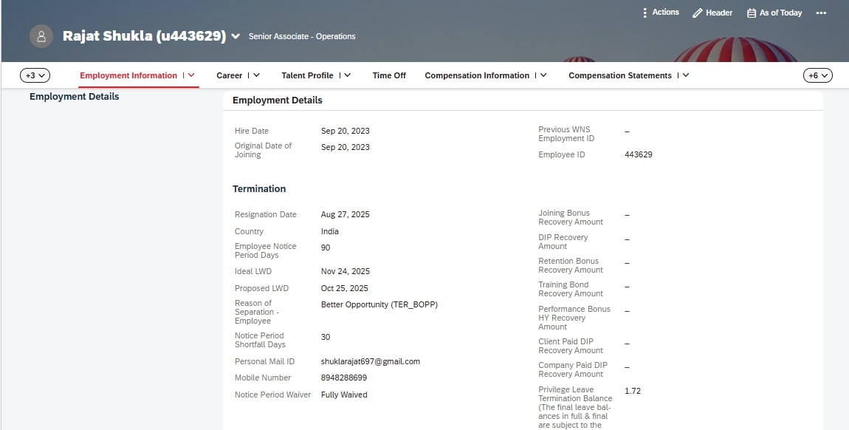The height and width of the screenshot is (430, 849).
Task: Click the user avatar icon
Action: (x=41, y=36)
